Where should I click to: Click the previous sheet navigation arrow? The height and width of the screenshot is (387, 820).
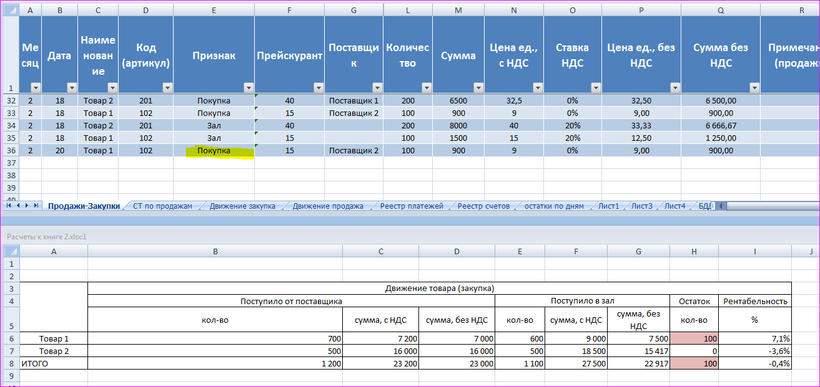tap(18, 206)
